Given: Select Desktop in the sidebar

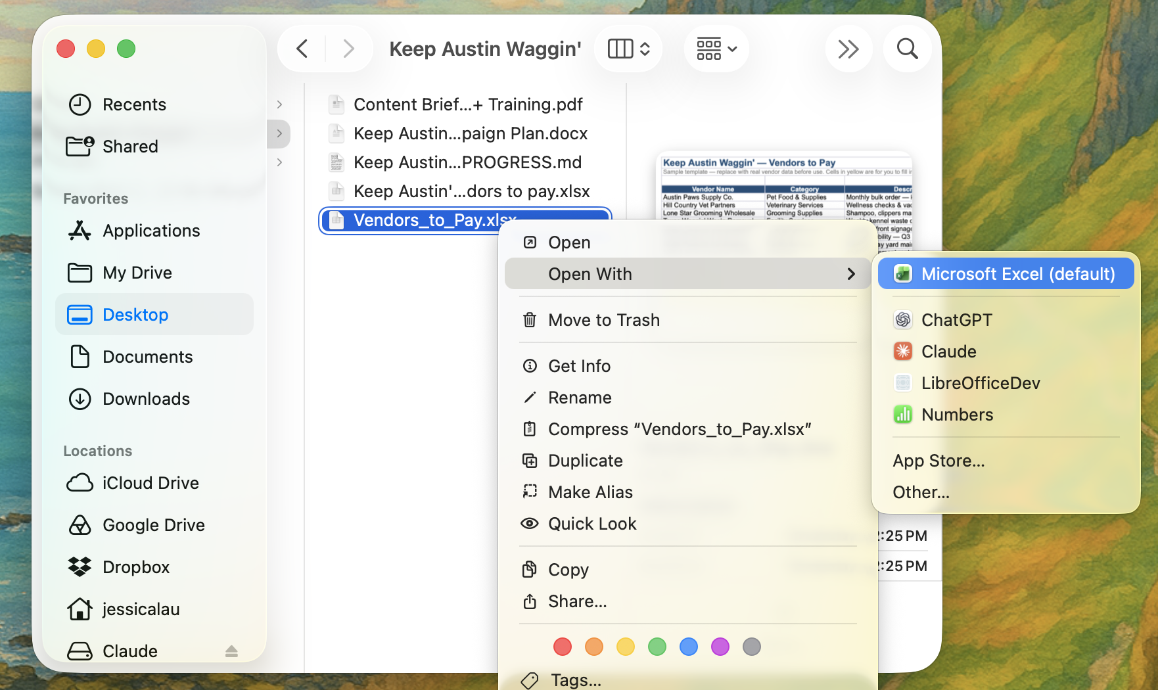Looking at the screenshot, I should pyautogui.click(x=154, y=315).
